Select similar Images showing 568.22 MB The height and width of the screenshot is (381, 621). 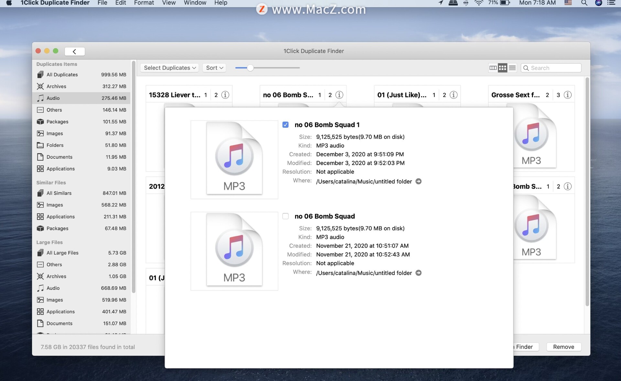81,205
